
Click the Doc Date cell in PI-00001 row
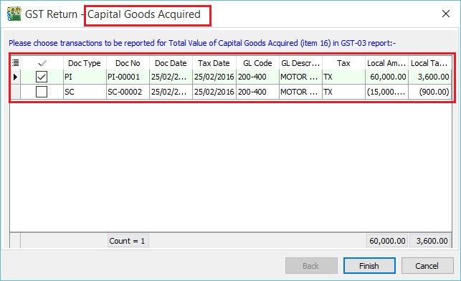pos(171,77)
